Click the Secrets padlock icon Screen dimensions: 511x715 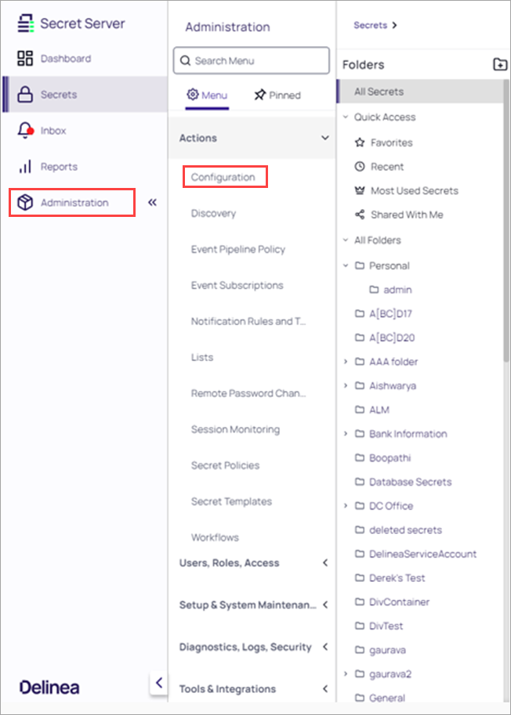[25, 95]
